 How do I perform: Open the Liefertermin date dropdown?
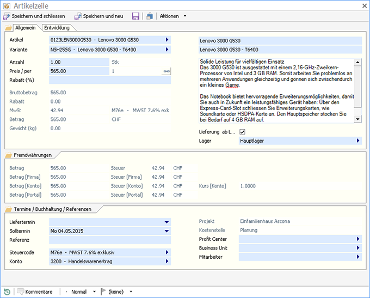click(166, 222)
